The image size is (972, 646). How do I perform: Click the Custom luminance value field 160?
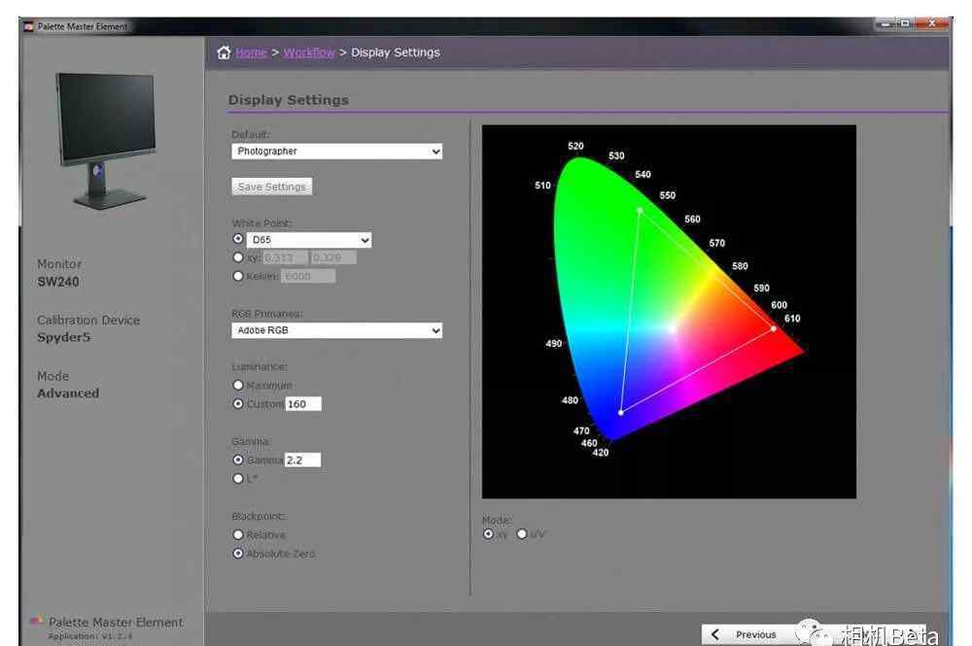pos(302,404)
